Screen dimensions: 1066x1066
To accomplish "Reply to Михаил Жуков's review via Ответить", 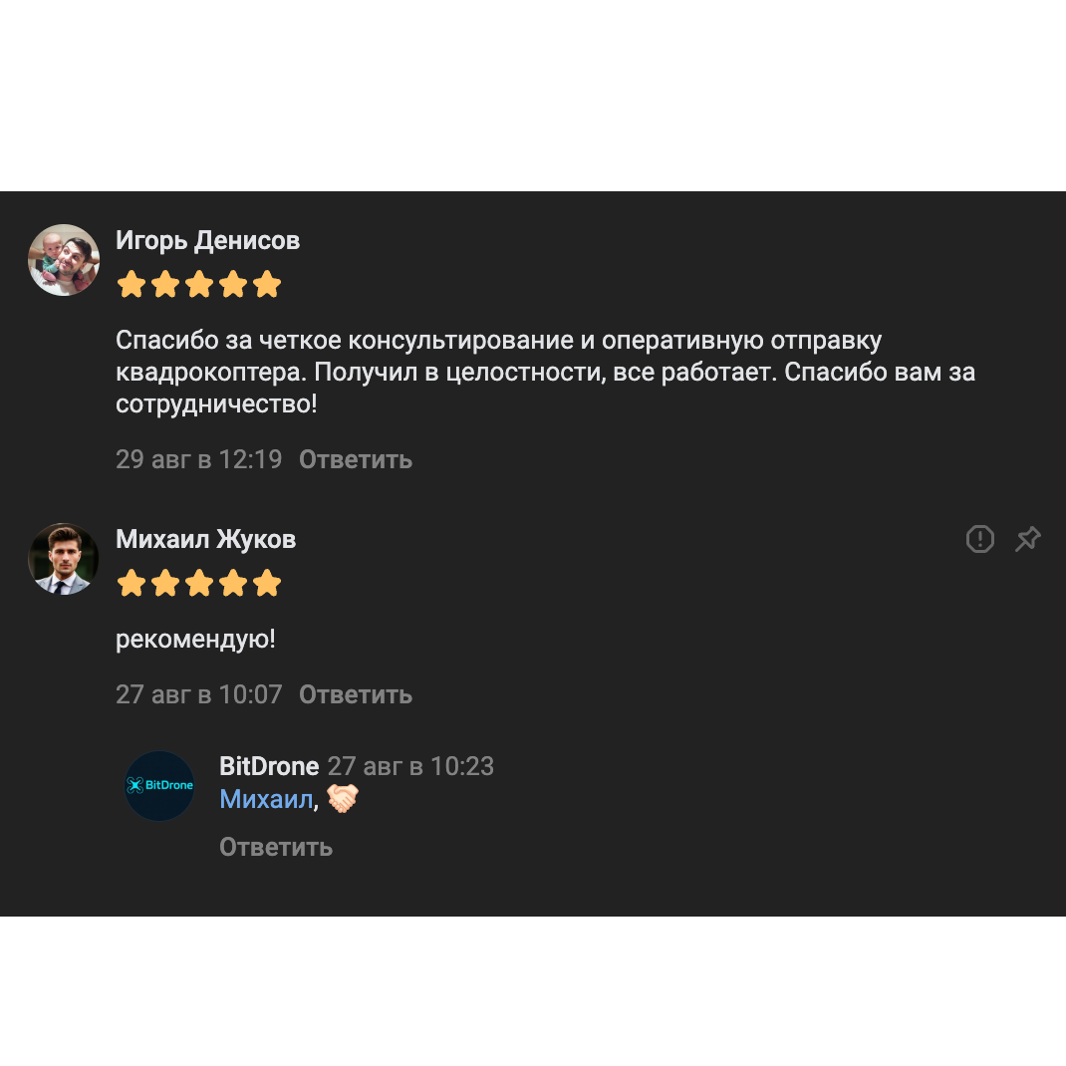I will (x=356, y=694).
